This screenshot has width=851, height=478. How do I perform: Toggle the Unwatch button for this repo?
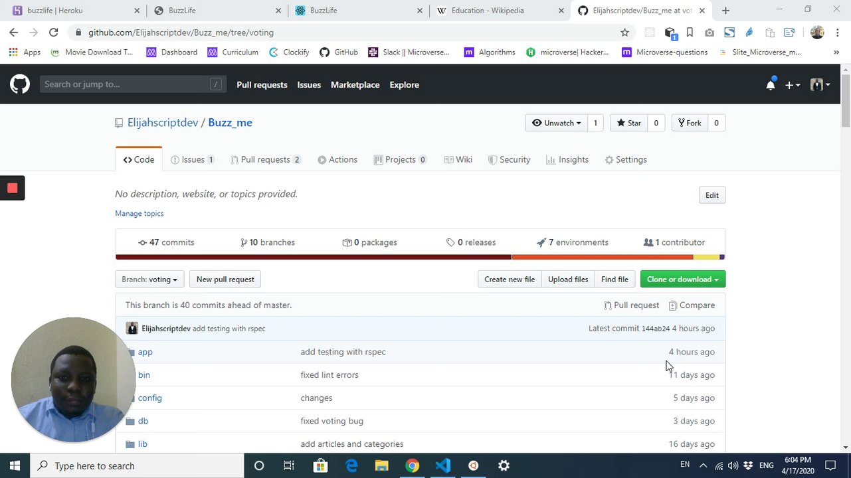[557, 123]
